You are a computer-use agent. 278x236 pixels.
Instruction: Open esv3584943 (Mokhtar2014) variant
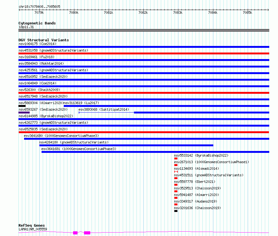41,63
